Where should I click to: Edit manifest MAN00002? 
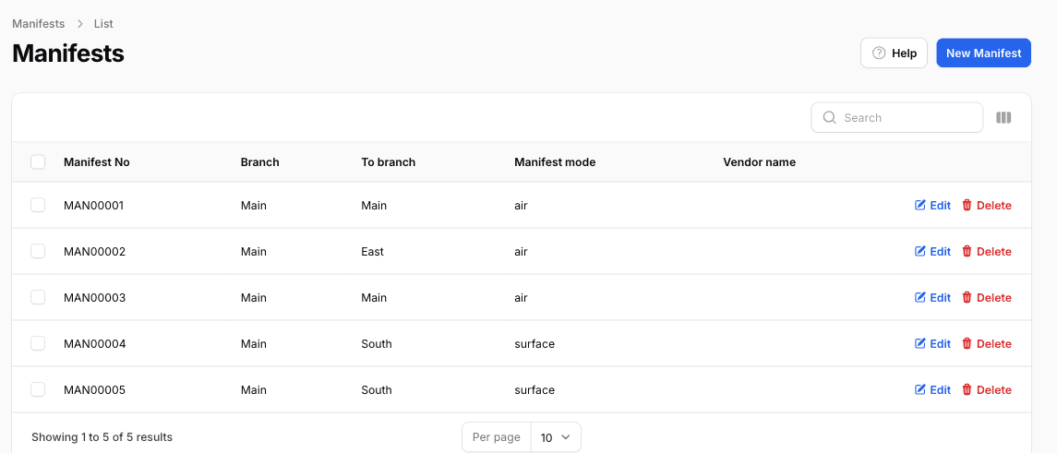pos(932,252)
